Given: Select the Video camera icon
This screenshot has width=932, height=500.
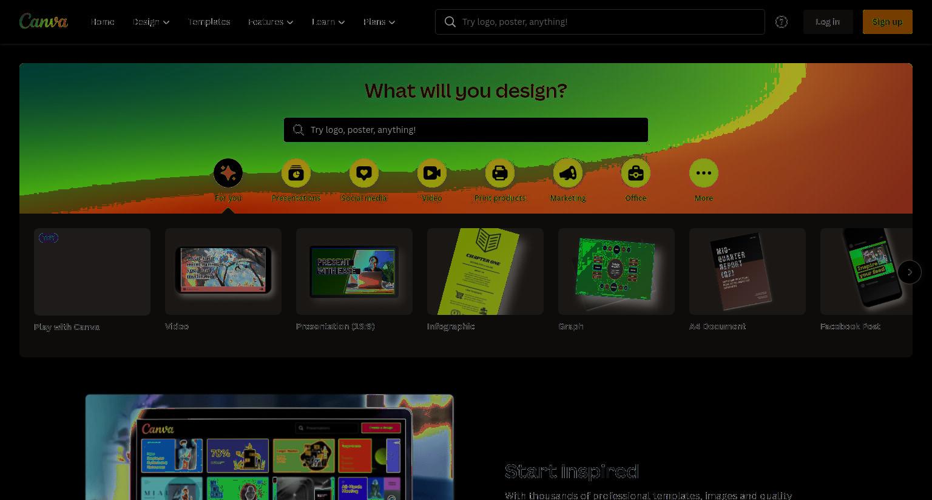Looking at the screenshot, I should point(432,173).
